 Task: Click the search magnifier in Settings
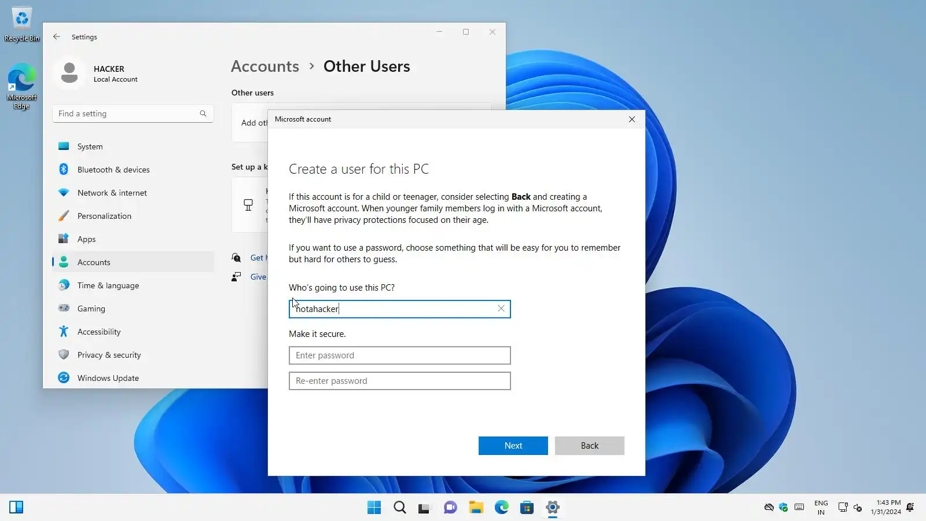pos(203,113)
